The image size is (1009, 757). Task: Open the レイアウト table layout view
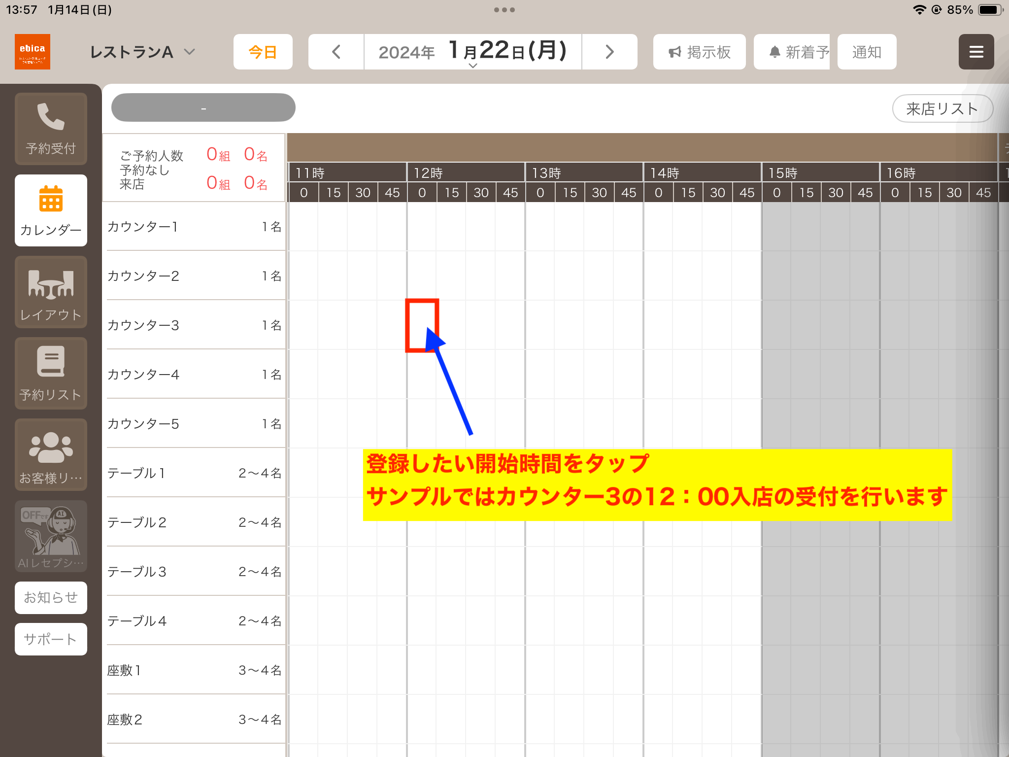tap(51, 292)
